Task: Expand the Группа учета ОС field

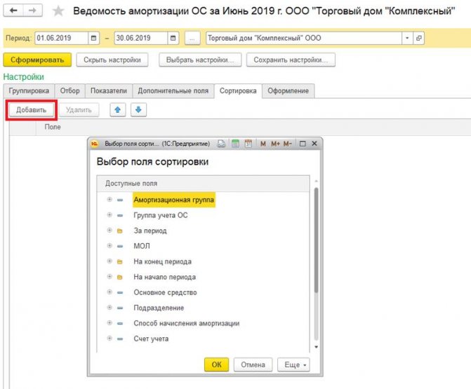Action: (x=110, y=214)
